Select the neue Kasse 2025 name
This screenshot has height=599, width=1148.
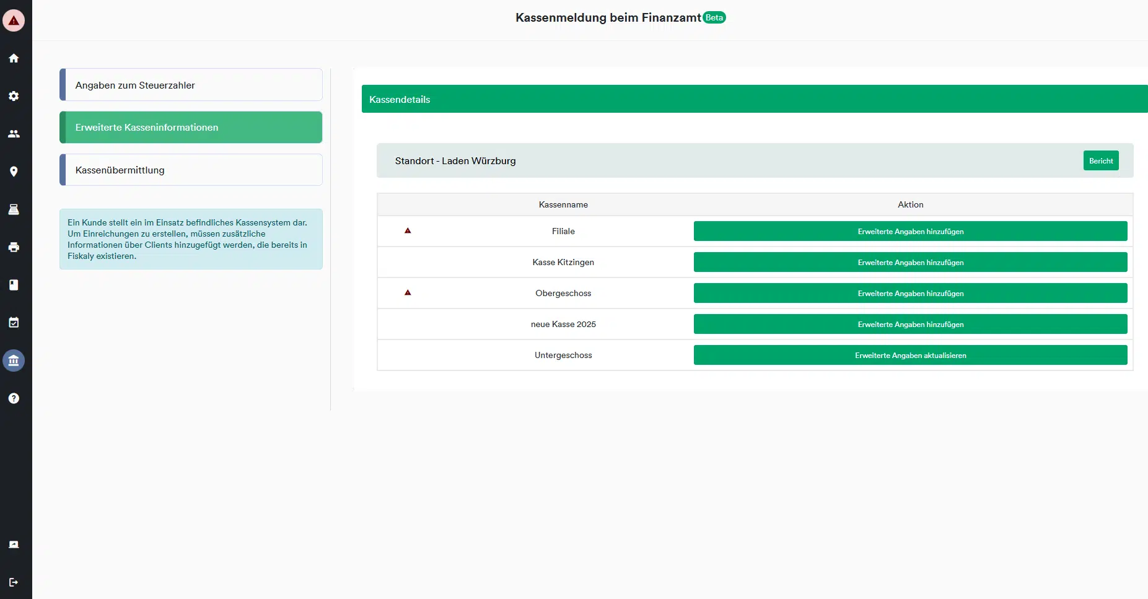[x=563, y=324]
